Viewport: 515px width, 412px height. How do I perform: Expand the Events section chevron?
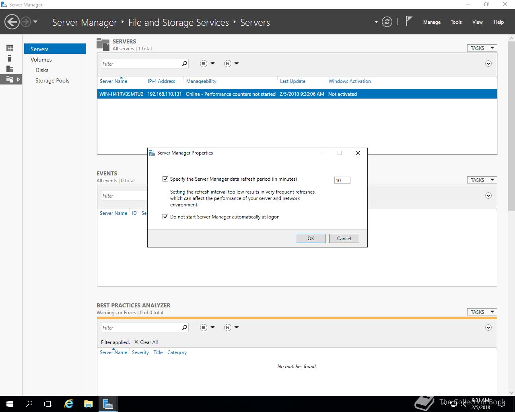coord(488,196)
